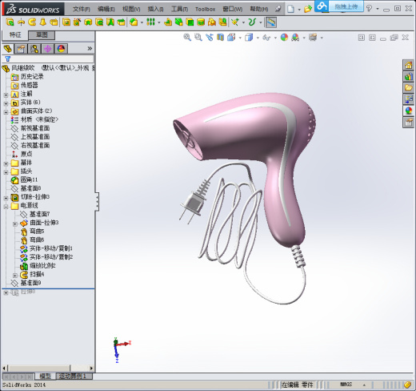Select the Revolved Boss/Base tool
This screenshot has width=416, height=391.
21,22
